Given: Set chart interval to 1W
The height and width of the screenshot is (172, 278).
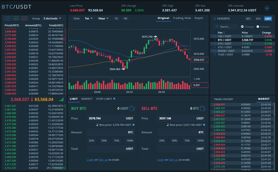Looking at the screenshot, I should (x=126, y=18).
